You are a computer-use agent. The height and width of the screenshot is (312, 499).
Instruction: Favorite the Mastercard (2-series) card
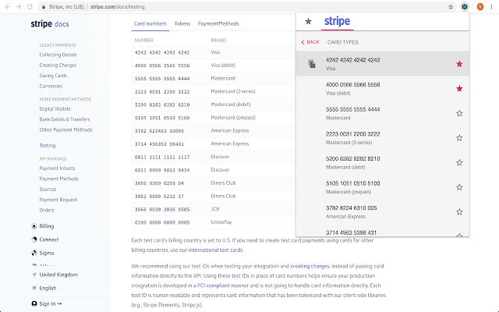click(x=459, y=138)
